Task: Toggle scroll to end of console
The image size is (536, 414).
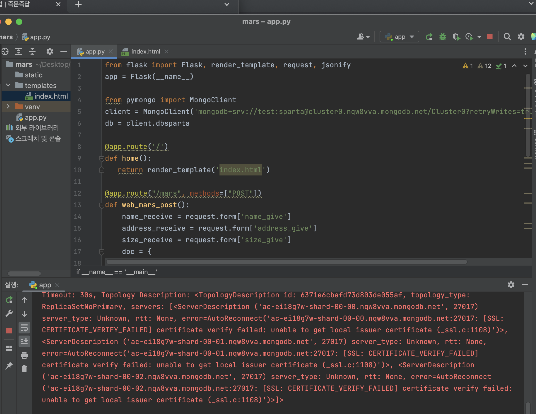Action: coord(24,341)
